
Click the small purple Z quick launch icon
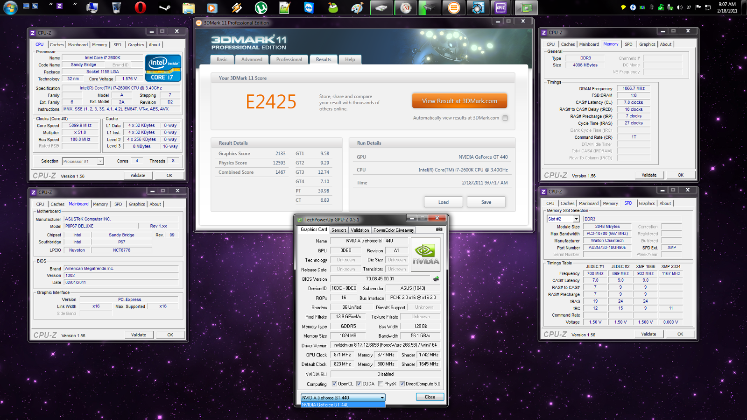[x=59, y=6]
